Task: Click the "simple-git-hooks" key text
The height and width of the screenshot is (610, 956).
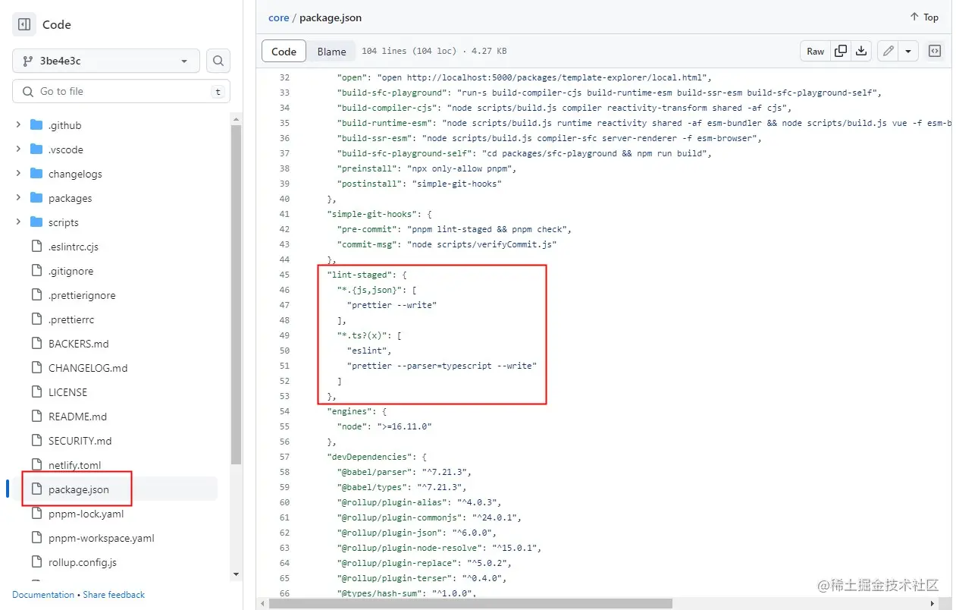Action: click(372, 214)
